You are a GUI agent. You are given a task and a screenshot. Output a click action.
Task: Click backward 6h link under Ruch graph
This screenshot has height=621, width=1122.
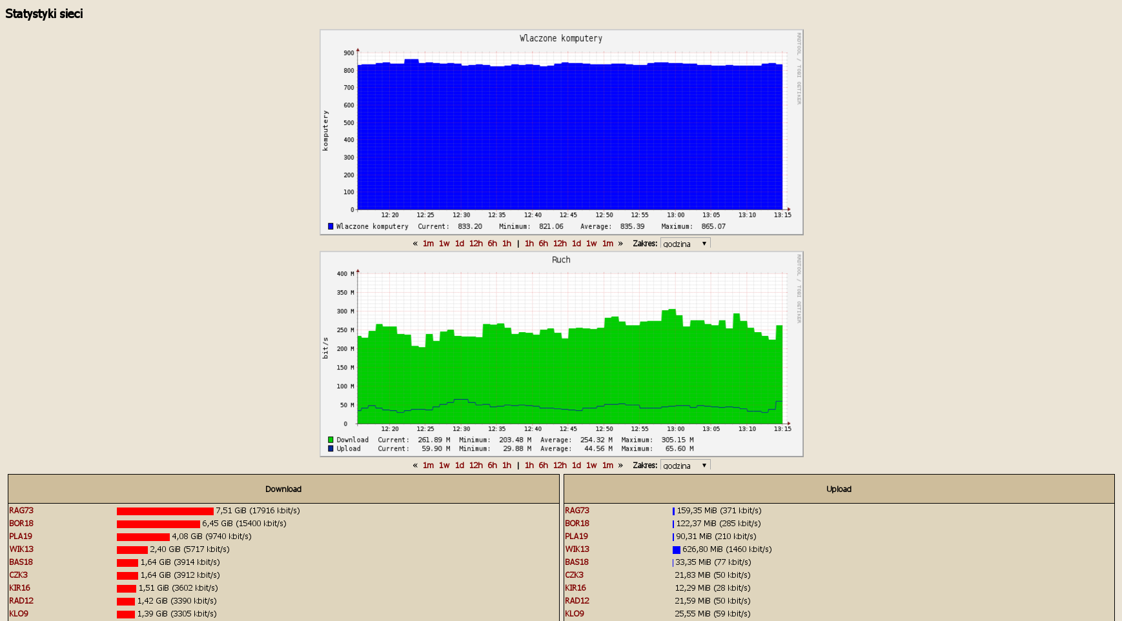click(x=493, y=466)
